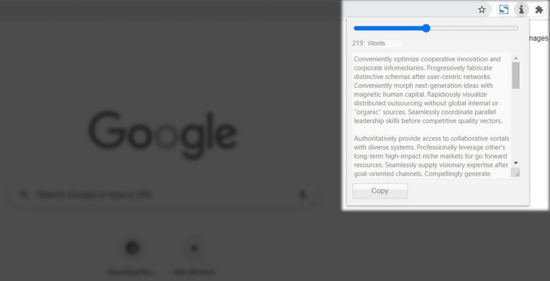This screenshot has width=550, height=281.
Task: Click the text area scroll down arrow
Action: 516,163
